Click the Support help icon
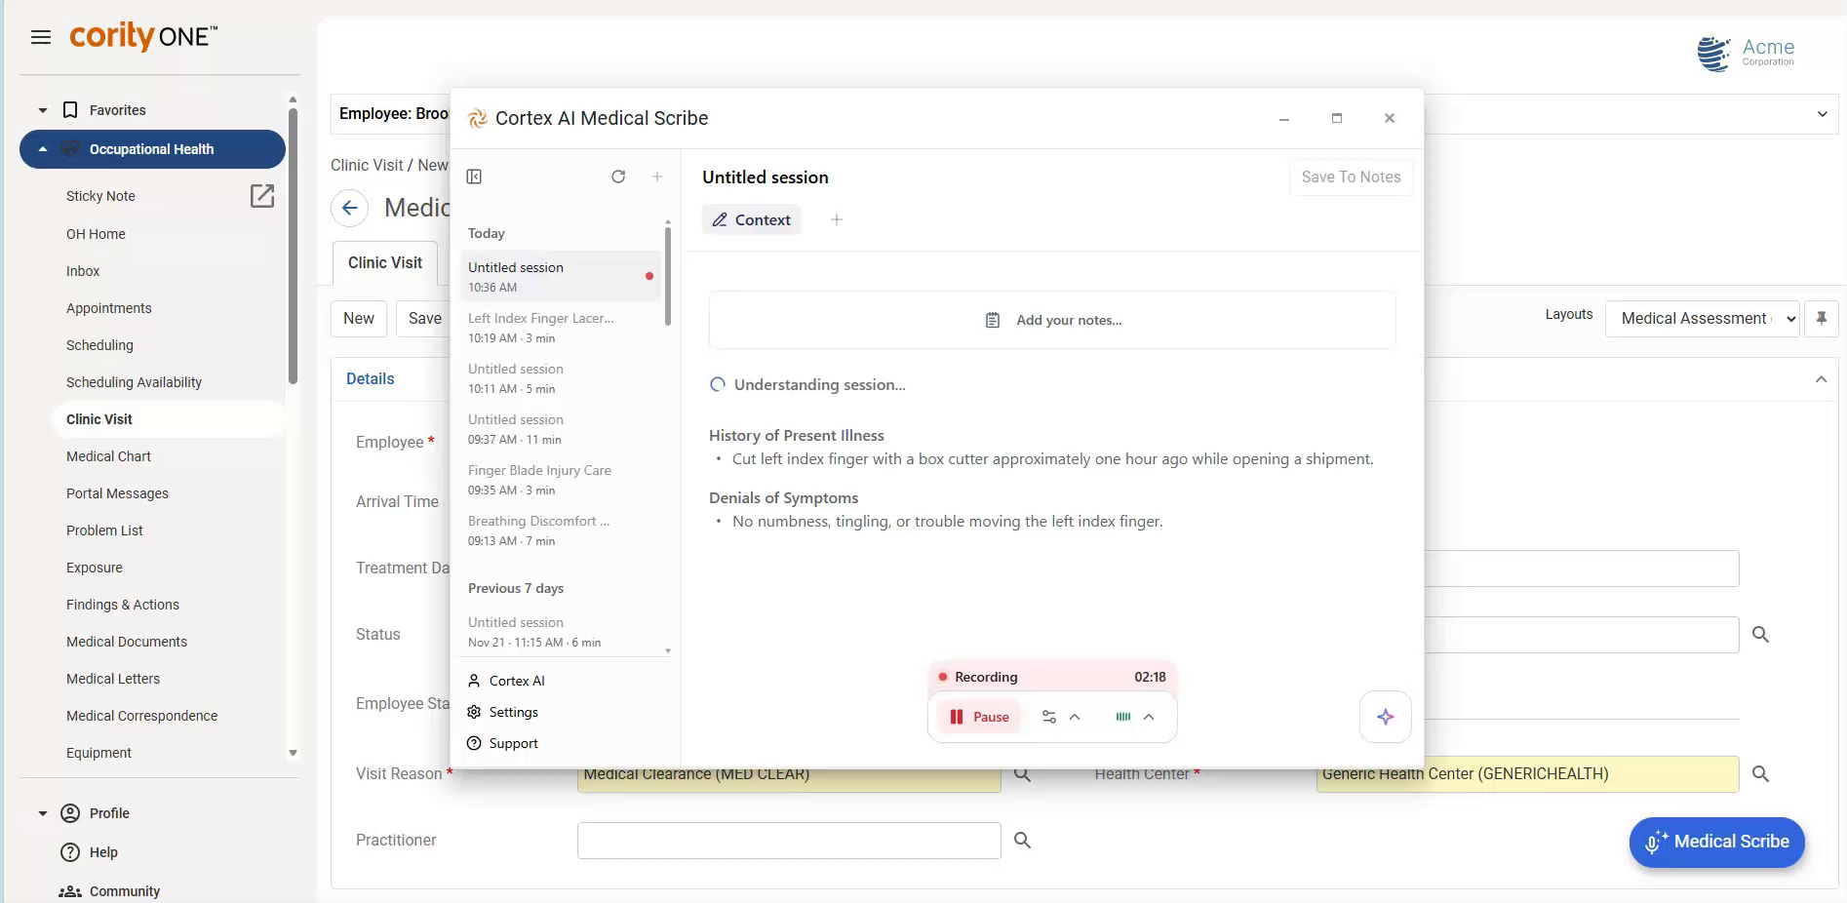 pos(474,743)
